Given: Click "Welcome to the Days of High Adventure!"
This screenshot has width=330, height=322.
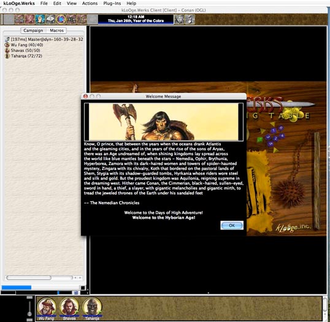Looking at the screenshot, I should coord(163,213).
